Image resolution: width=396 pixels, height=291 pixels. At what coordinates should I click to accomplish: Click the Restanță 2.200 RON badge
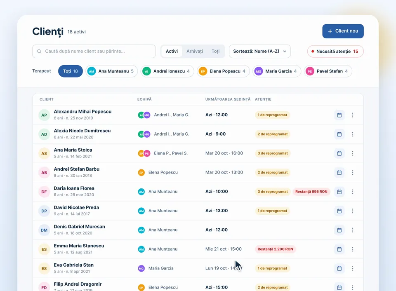(x=275, y=249)
